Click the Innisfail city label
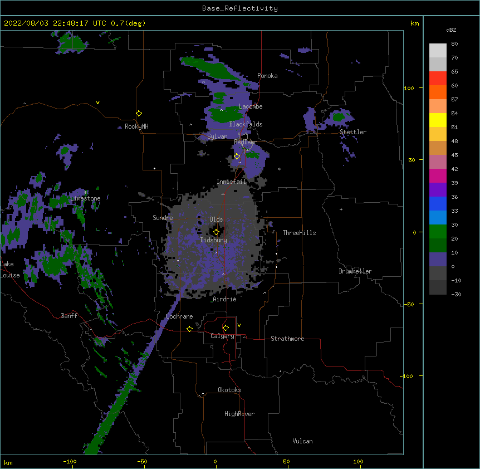Screen dimensions: 480x469 pyautogui.click(x=231, y=182)
